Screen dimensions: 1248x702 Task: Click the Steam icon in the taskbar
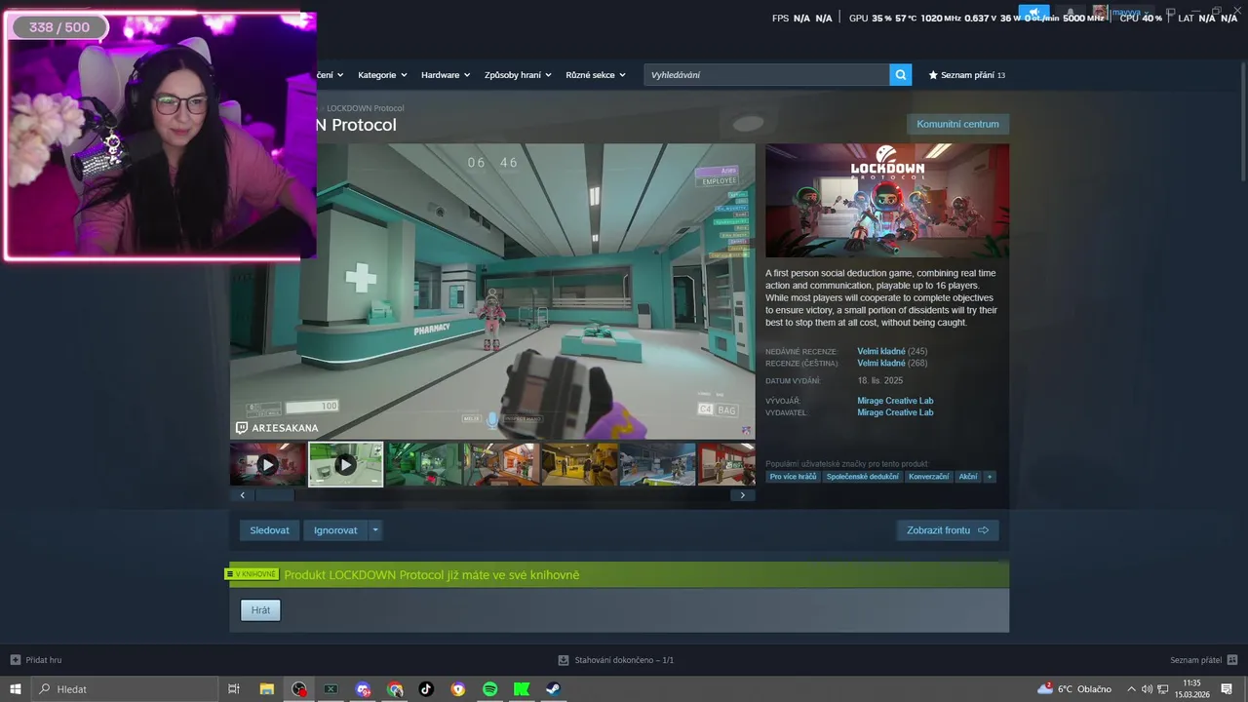(554, 689)
